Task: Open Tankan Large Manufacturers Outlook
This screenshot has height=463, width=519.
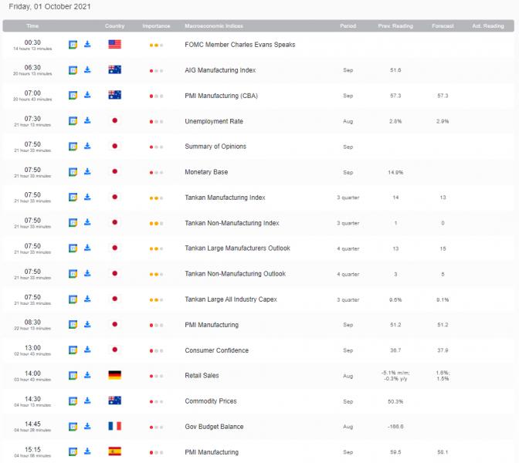Action: 237,248
